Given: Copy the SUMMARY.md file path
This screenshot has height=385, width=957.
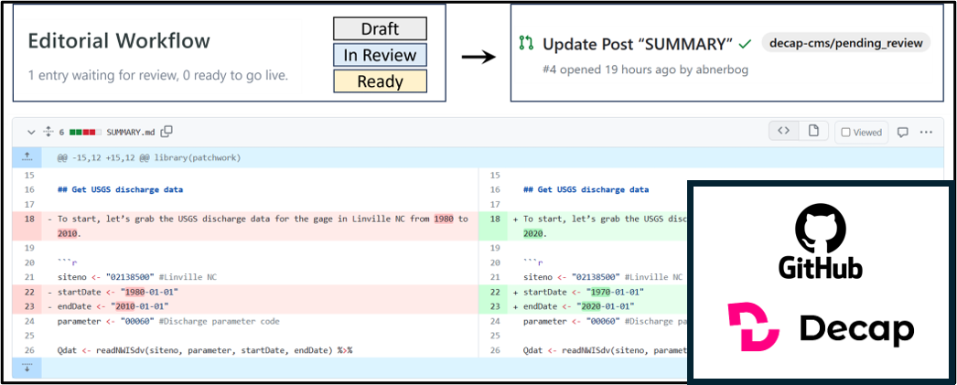Looking at the screenshot, I should coord(167,132).
